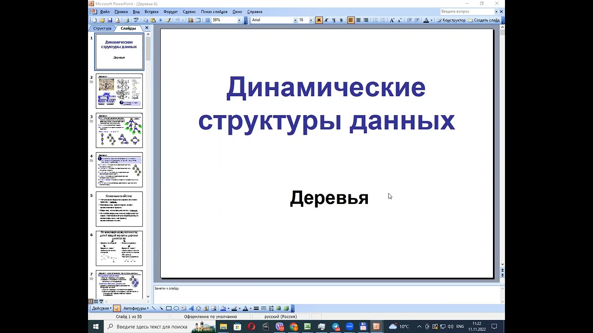Image resolution: width=593 pixels, height=333 pixels.
Task: Toggle Center alignment button
Action: pos(358,20)
